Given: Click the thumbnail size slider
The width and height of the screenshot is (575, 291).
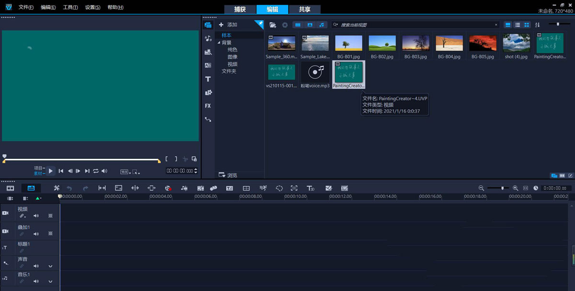Looking at the screenshot, I should (x=558, y=24).
